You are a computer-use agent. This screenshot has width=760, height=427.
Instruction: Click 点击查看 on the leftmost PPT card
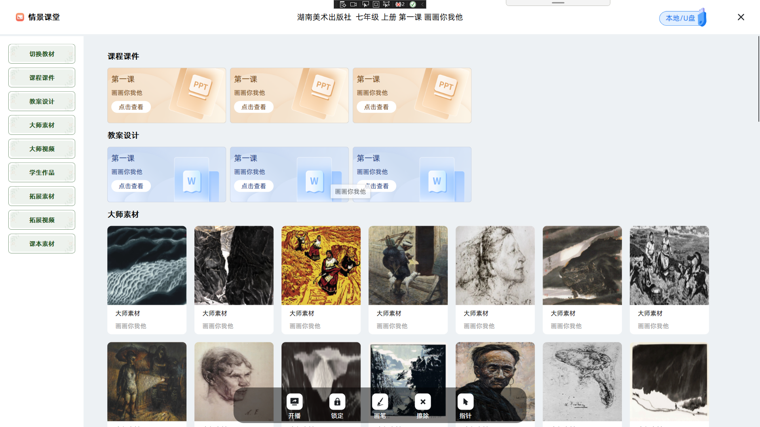131,107
